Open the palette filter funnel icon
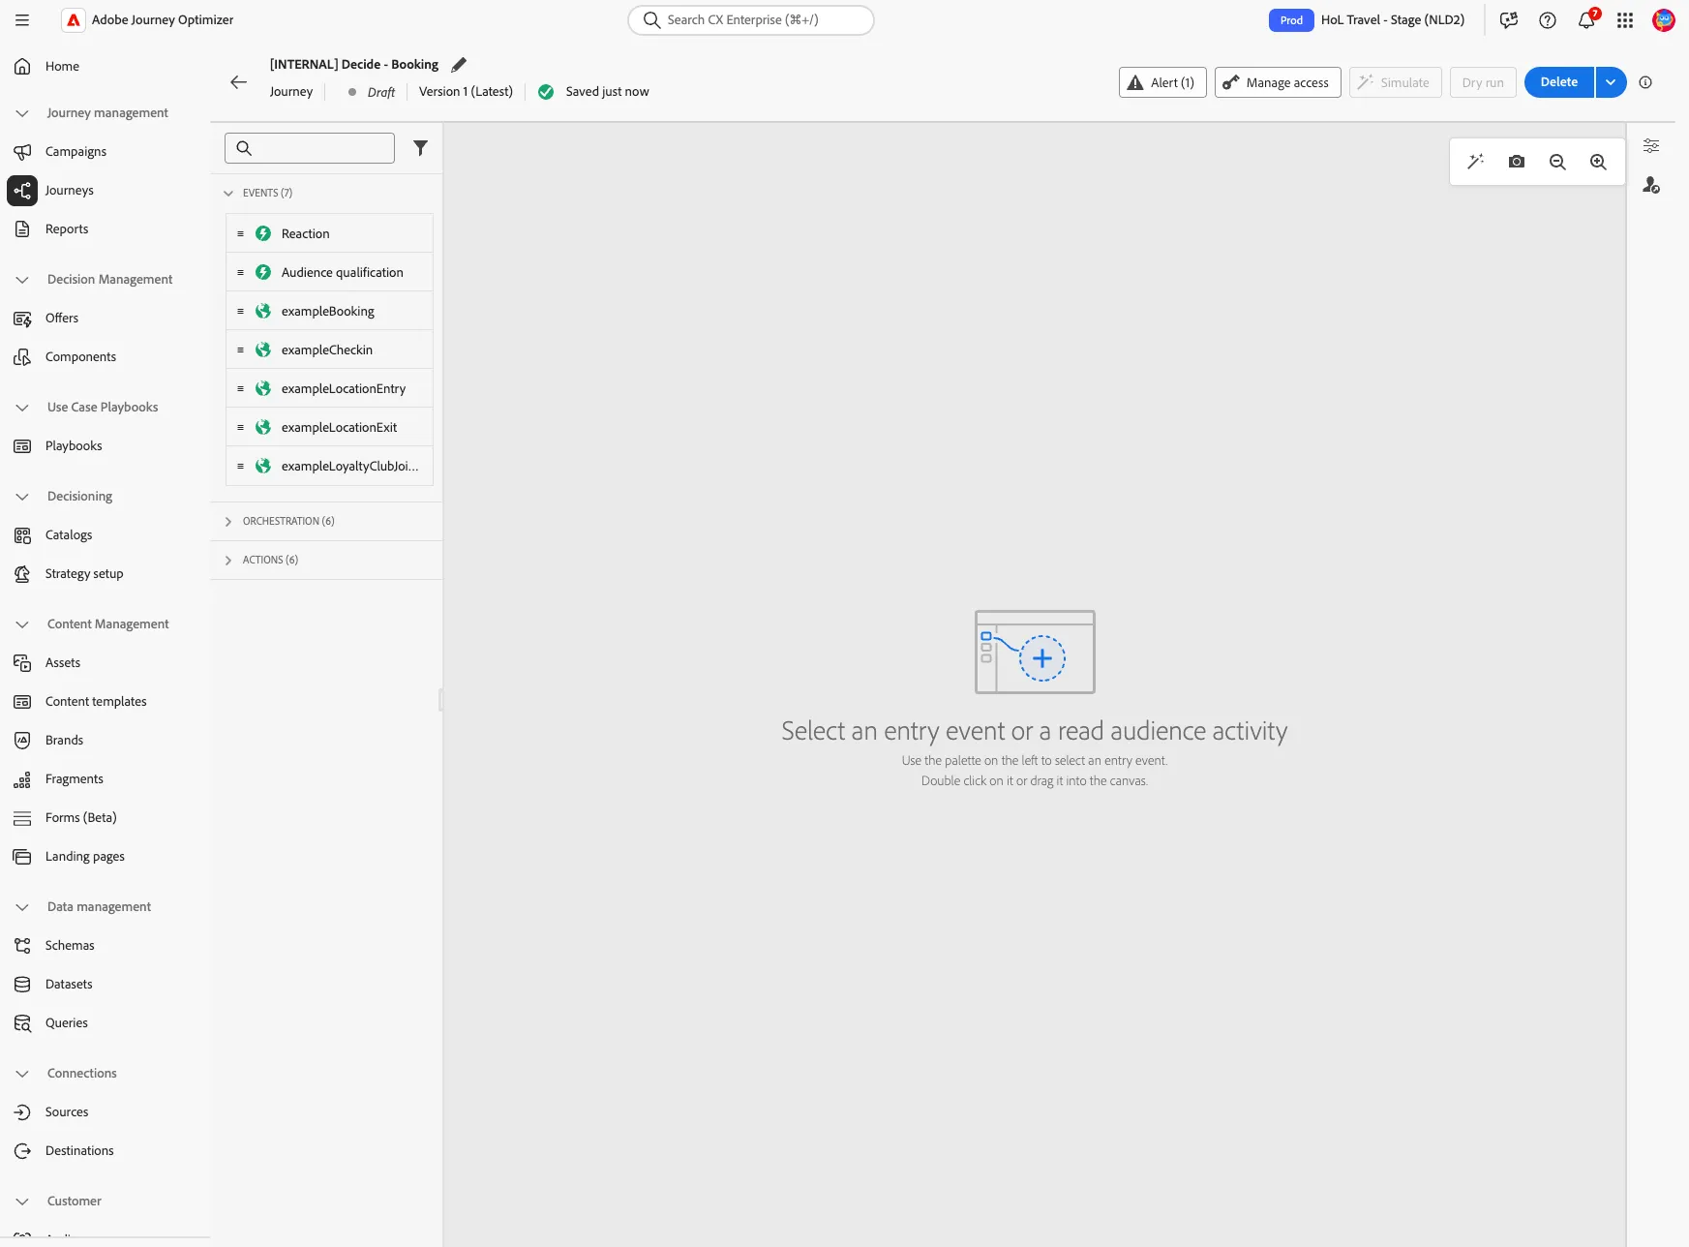The height and width of the screenshot is (1247, 1689). (x=421, y=148)
